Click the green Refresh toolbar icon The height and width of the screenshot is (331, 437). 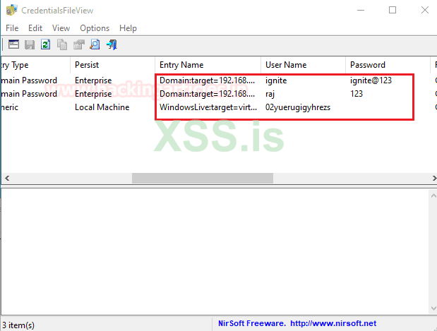point(45,44)
